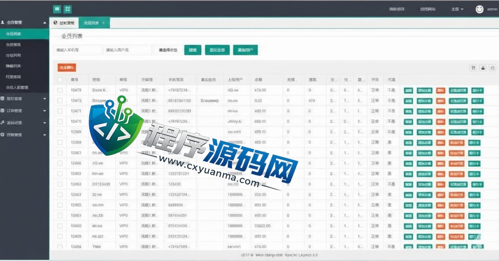Click the orange batch delete button
The width and height of the screenshot is (499, 261).
(x=67, y=67)
